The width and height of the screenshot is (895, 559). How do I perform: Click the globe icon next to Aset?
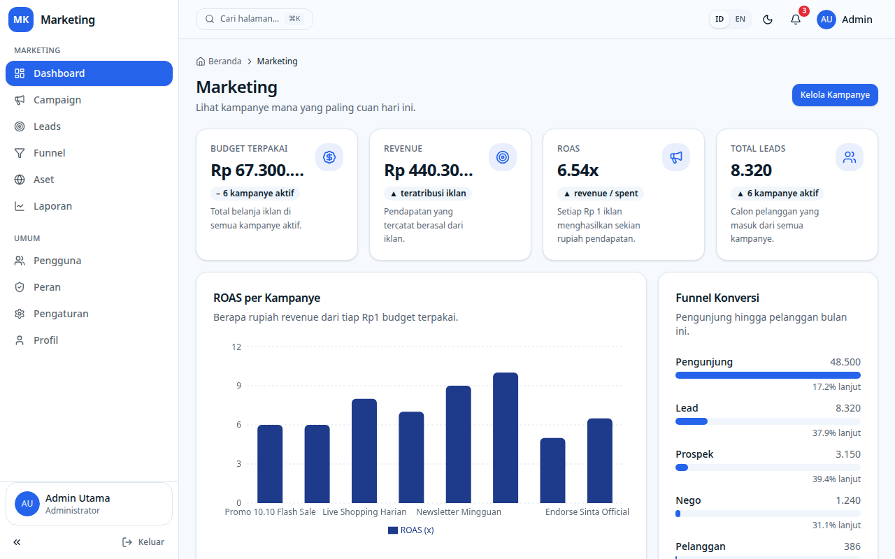(20, 180)
